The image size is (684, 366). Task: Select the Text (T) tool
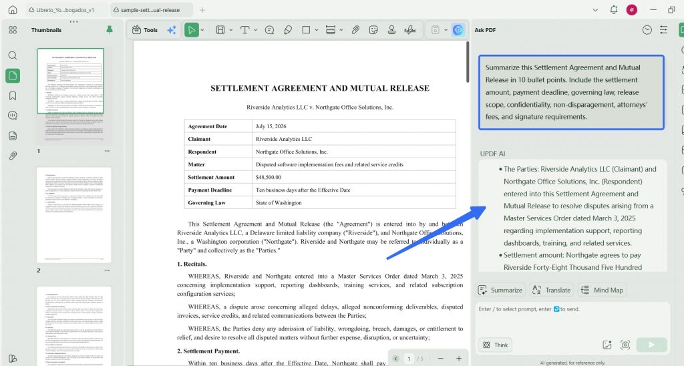[244, 29]
